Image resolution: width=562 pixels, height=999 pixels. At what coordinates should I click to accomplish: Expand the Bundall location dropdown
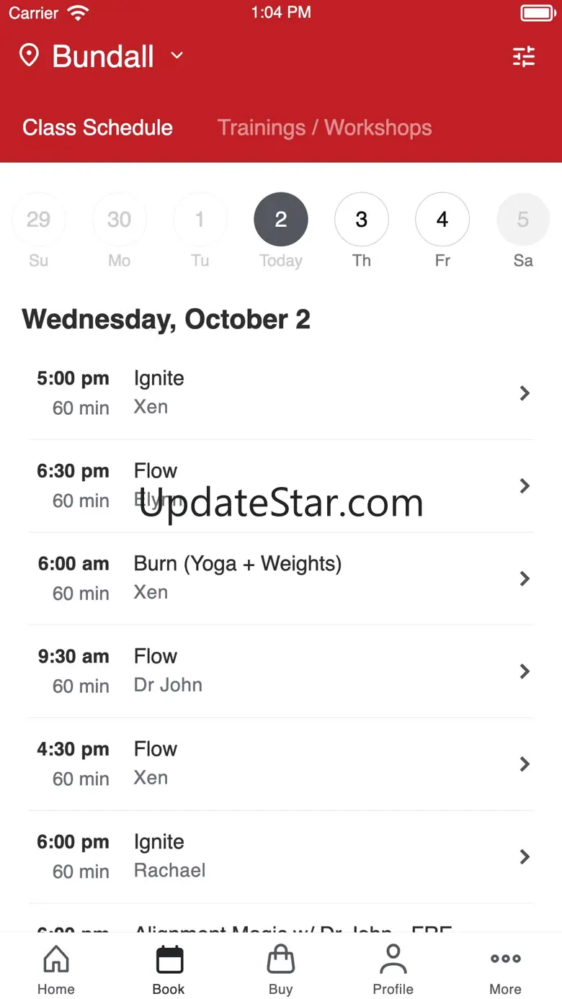tap(177, 56)
